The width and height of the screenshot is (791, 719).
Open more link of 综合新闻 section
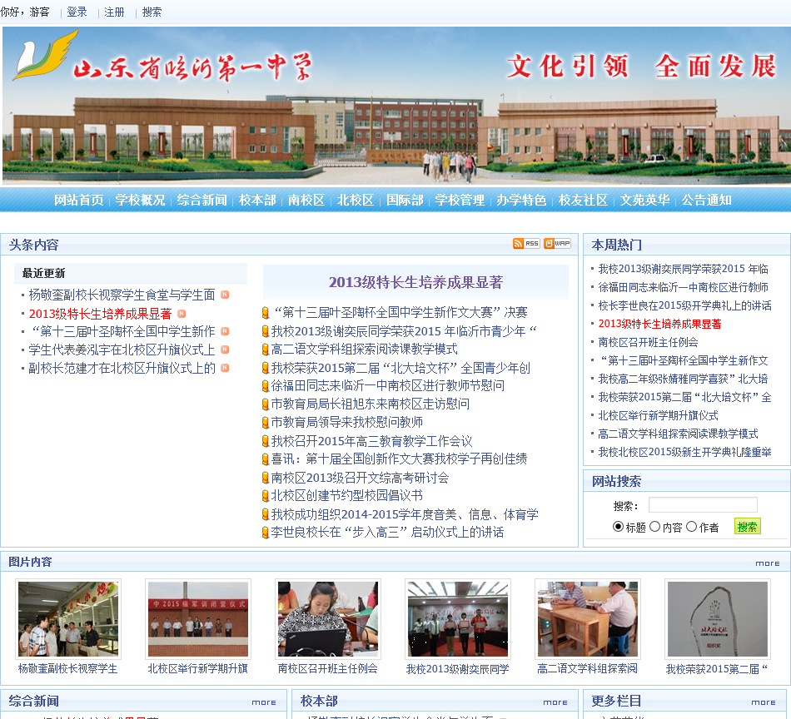click(264, 702)
